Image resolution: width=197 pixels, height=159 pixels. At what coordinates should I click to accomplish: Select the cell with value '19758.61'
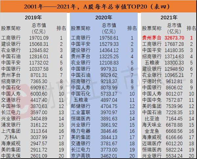[109, 38]
